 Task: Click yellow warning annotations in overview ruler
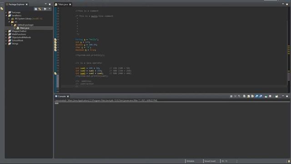pyautogui.click(x=289, y=50)
